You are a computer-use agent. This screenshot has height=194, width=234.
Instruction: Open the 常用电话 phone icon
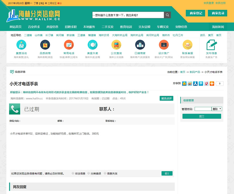pos(69,45)
